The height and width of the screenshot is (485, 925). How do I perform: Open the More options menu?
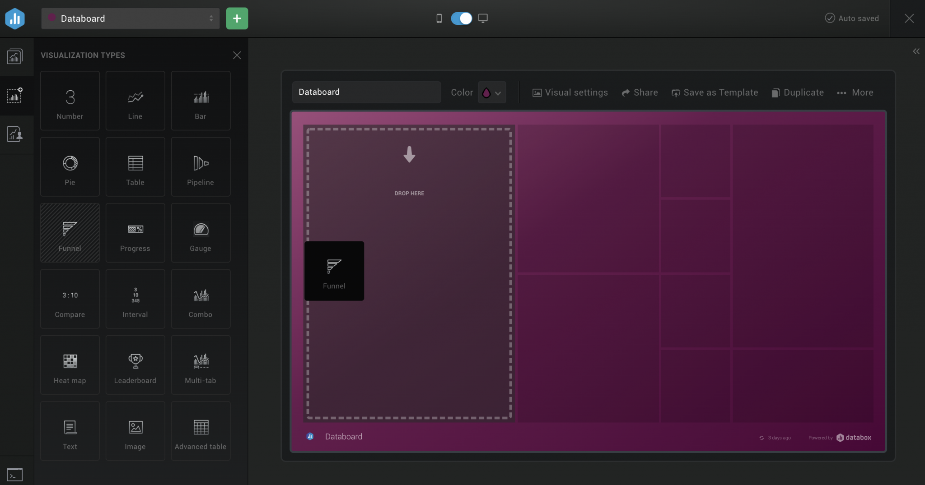855,92
